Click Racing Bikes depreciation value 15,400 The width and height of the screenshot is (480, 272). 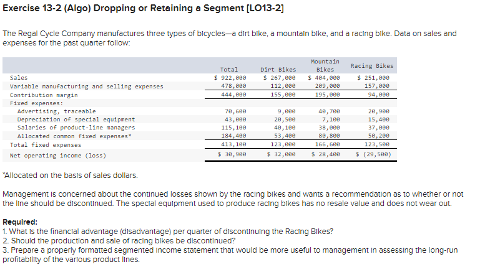[379, 120]
